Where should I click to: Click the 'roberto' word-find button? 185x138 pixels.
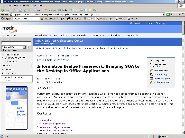(x=120, y=19)
